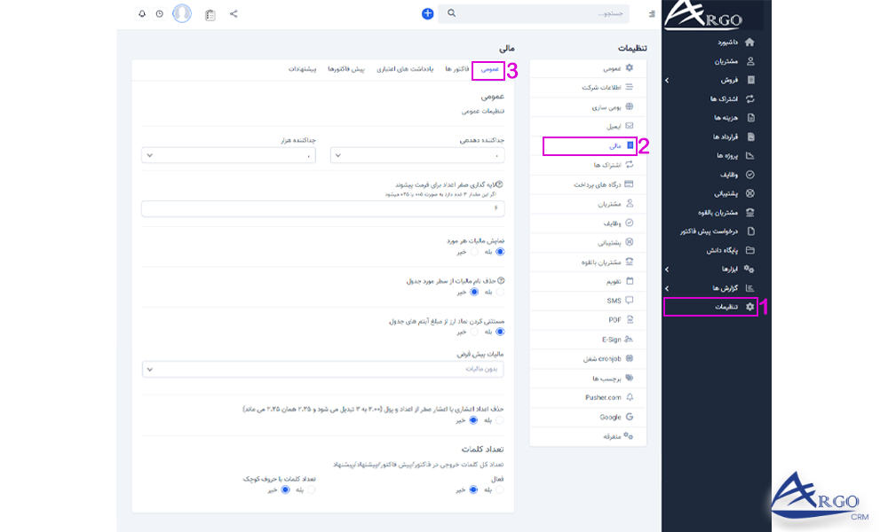Open the مالیات پیش فرض dropdown
Image resolution: width=888 pixels, height=532 pixels.
tap(324, 369)
